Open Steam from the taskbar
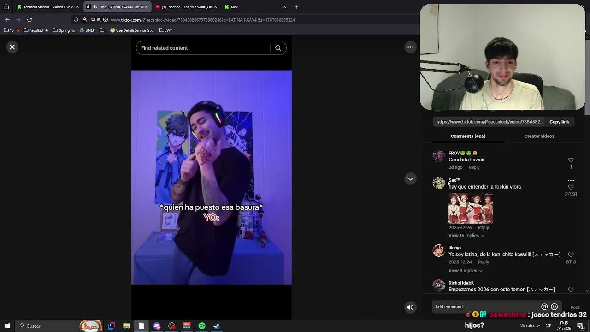 217,326
